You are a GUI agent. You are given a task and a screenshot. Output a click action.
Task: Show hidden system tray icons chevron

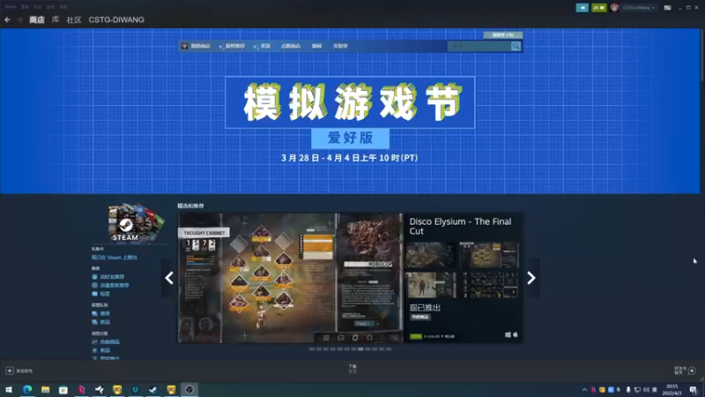click(x=584, y=390)
